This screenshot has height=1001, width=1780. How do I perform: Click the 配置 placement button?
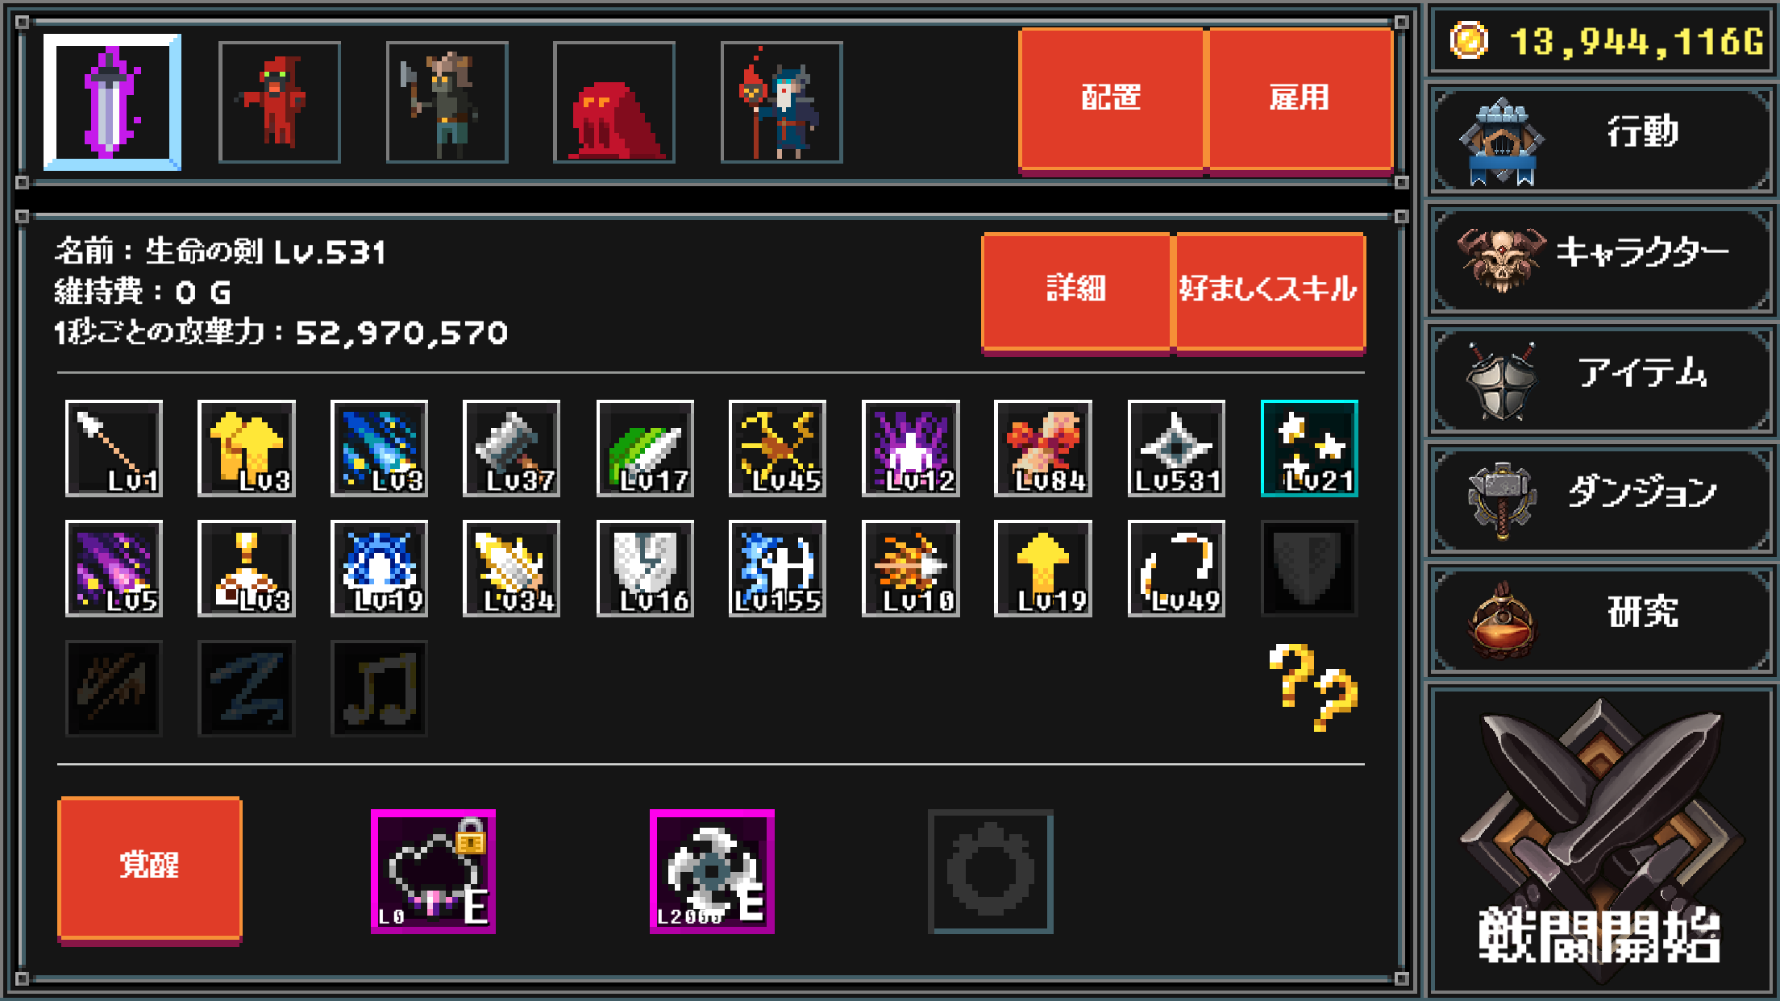pos(1111,99)
